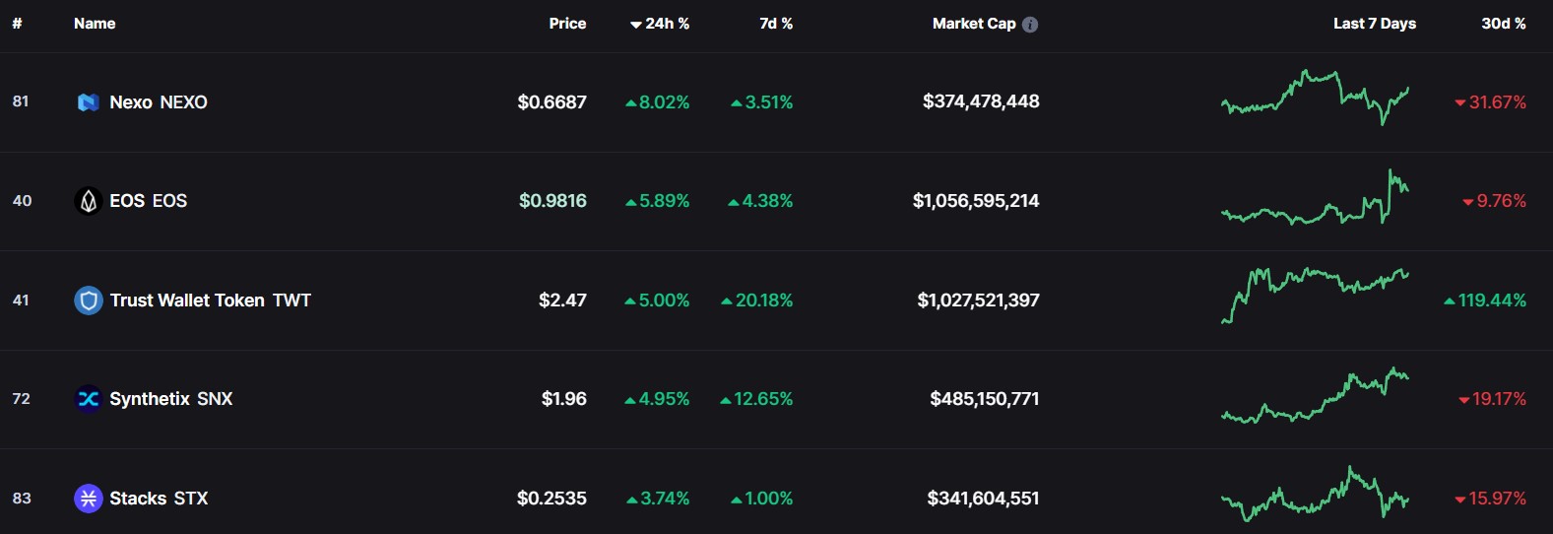1553x534 pixels.
Task: Open the Nexo NEXO coin page
Action: tap(159, 102)
